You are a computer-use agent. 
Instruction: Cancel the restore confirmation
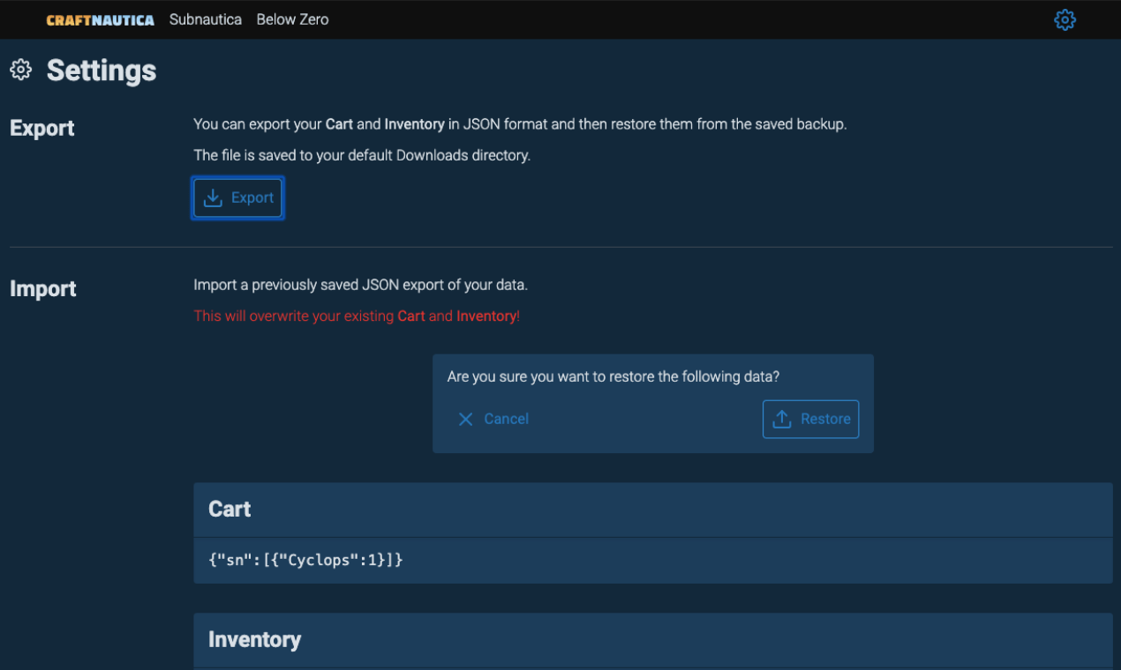tap(493, 419)
